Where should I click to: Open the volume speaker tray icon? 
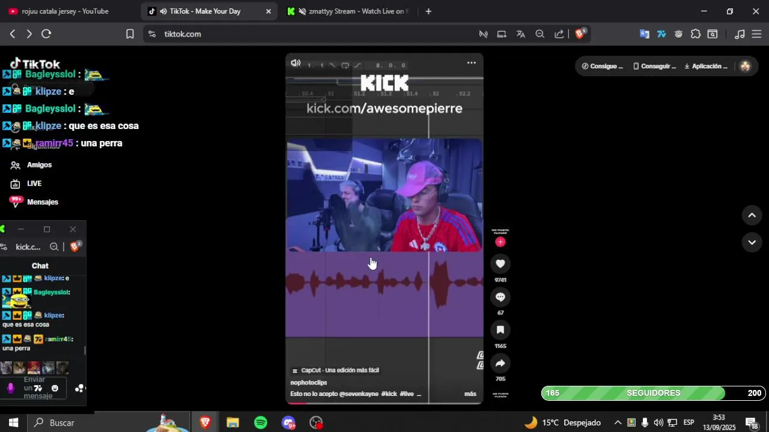(x=658, y=423)
